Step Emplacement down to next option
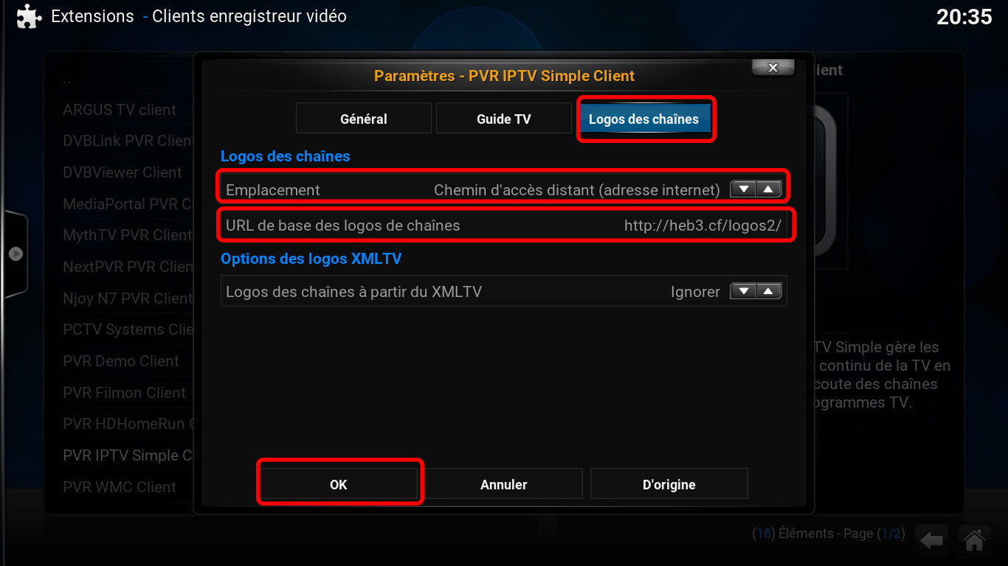Viewport: 1008px width, 566px height. (x=744, y=189)
